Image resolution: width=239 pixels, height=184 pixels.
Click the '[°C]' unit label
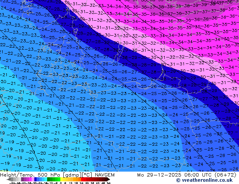(87, 175)
